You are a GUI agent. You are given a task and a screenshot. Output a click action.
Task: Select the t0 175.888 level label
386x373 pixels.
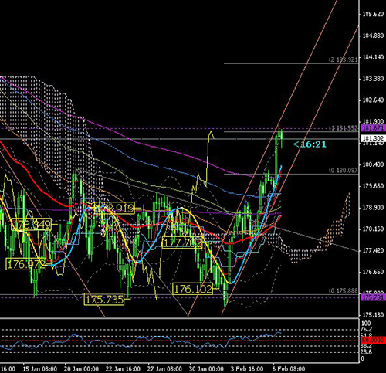(x=344, y=291)
